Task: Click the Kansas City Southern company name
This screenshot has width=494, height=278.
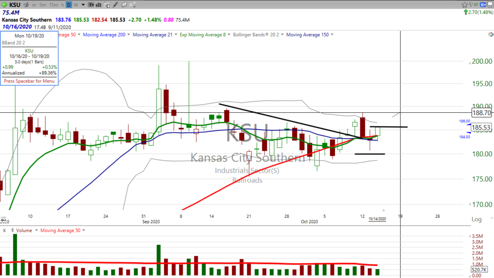Action: pos(27,20)
